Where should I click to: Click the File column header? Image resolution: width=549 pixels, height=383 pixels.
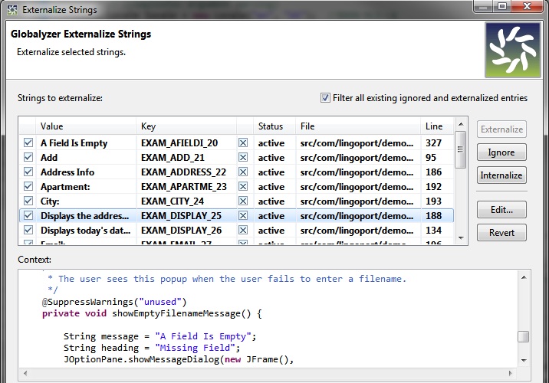357,126
